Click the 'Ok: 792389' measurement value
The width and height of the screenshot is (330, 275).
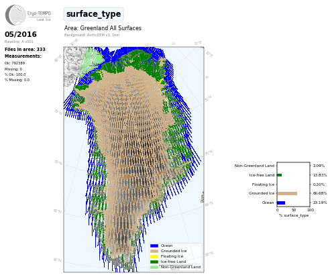click(x=15, y=63)
